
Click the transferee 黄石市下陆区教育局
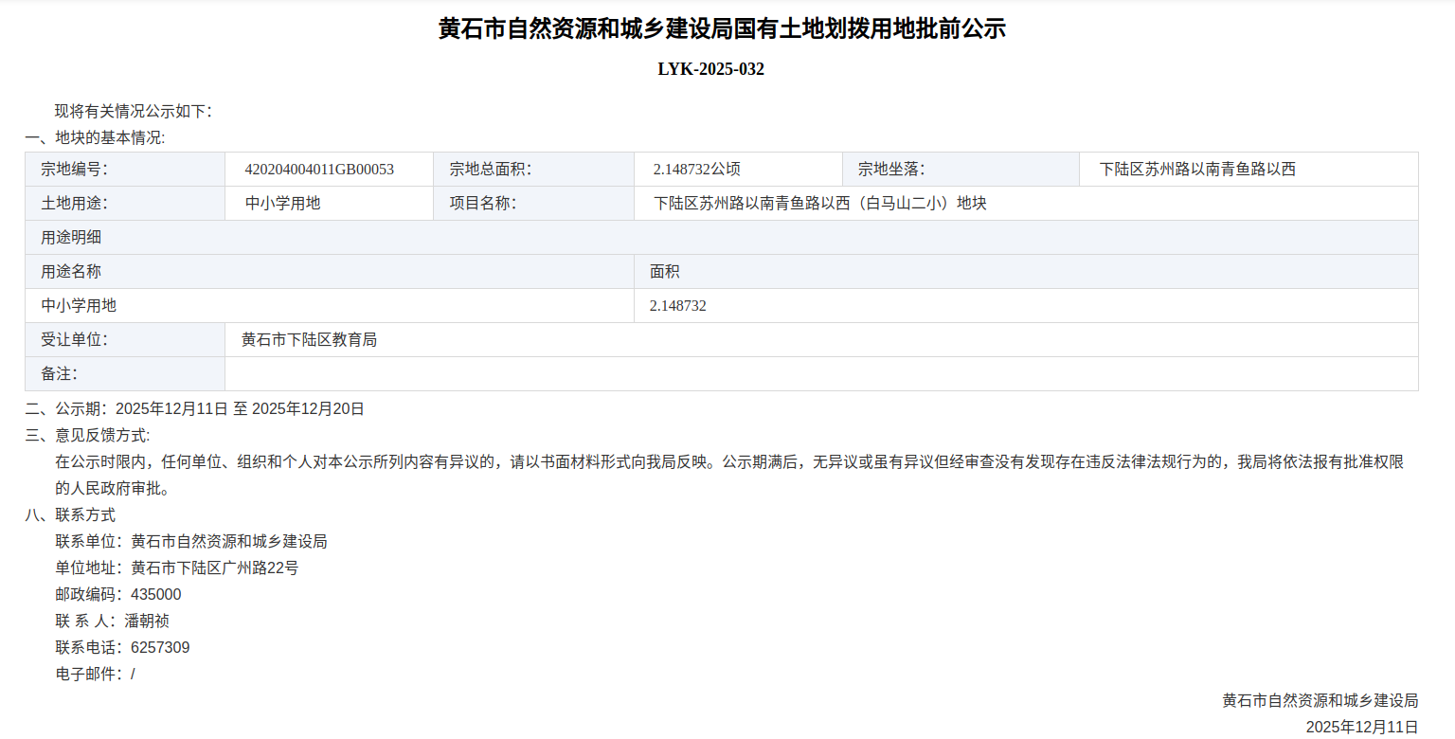309,340
